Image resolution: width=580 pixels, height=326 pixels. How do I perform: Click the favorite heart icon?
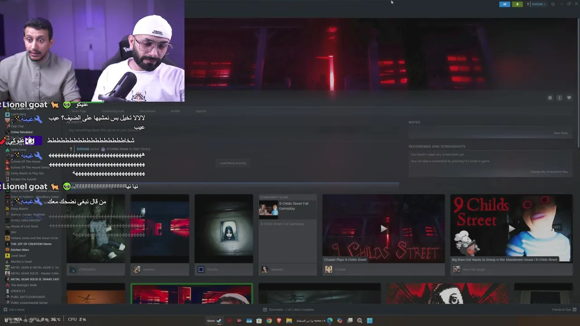[x=569, y=98]
